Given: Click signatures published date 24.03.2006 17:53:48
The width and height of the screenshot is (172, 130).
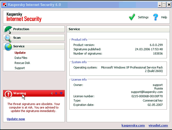Looking at the screenshot, I should click(x=149, y=49).
